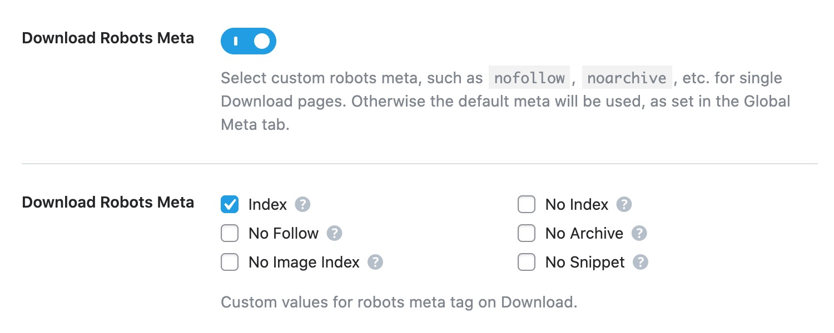Viewport: 834px width, 333px height.
Task: Enable the No Snippet checkbox
Action: tap(526, 262)
